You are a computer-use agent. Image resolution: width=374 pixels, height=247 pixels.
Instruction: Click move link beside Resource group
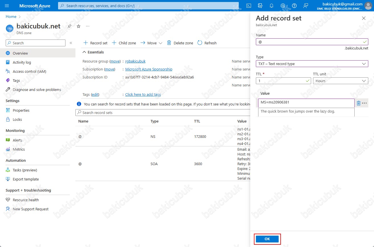tap(115, 61)
